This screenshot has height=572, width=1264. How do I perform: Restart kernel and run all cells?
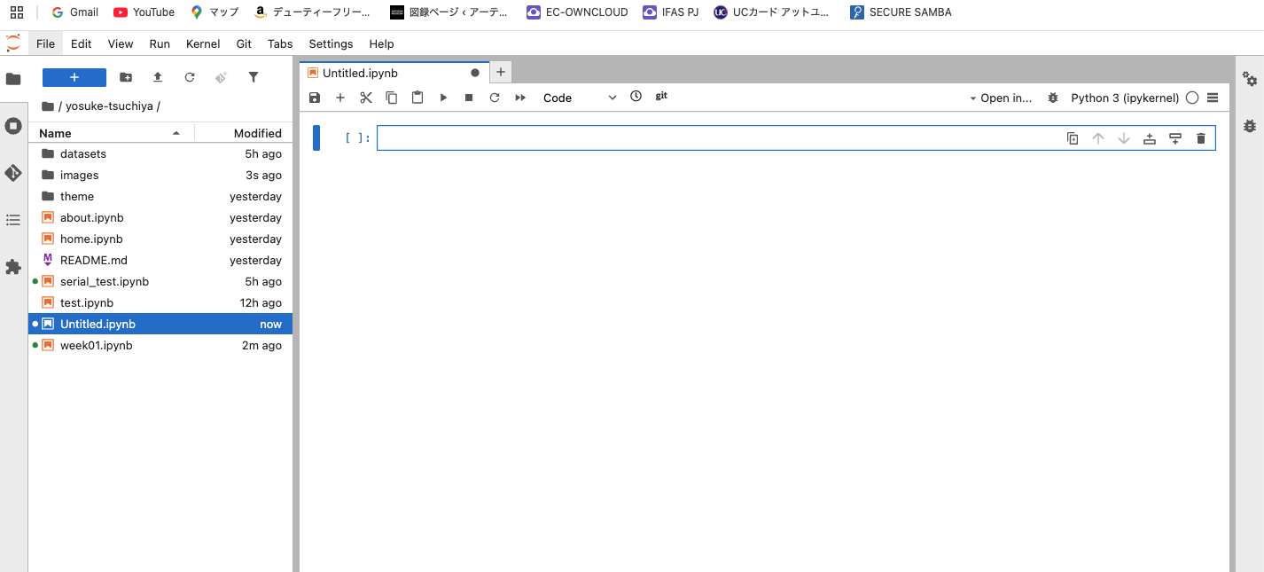pyautogui.click(x=520, y=98)
